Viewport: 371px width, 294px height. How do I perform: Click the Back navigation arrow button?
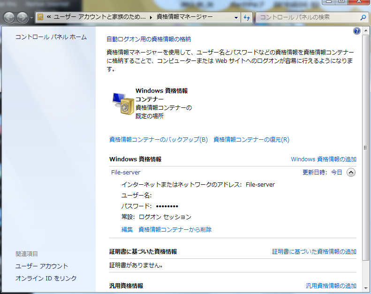pyautogui.click(x=9, y=17)
